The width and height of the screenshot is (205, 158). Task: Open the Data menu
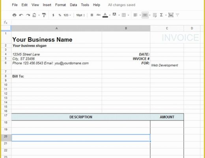pyautogui.click(x=73, y=5)
